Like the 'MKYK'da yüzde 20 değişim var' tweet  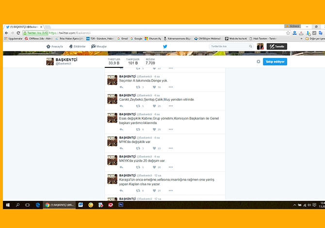[154, 167]
